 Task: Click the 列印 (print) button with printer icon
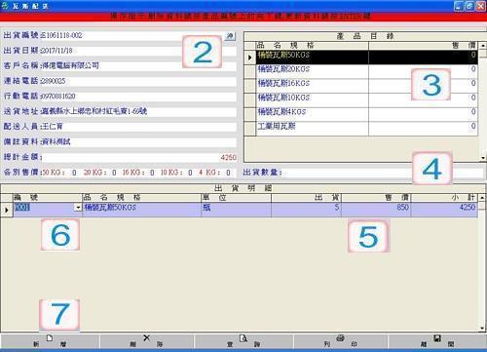(x=340, y=341)
